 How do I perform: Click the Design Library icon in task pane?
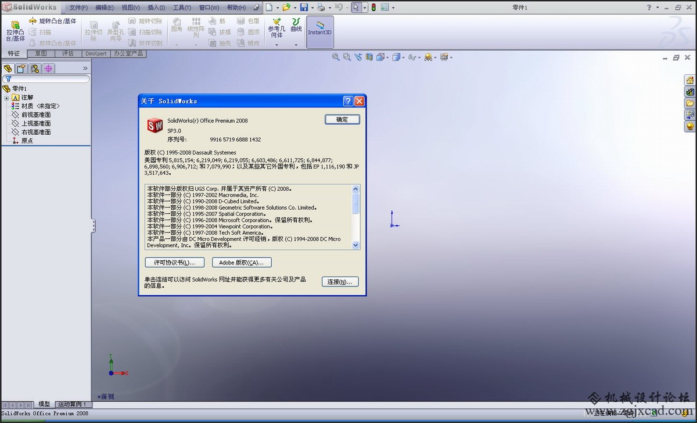(690, 92)
